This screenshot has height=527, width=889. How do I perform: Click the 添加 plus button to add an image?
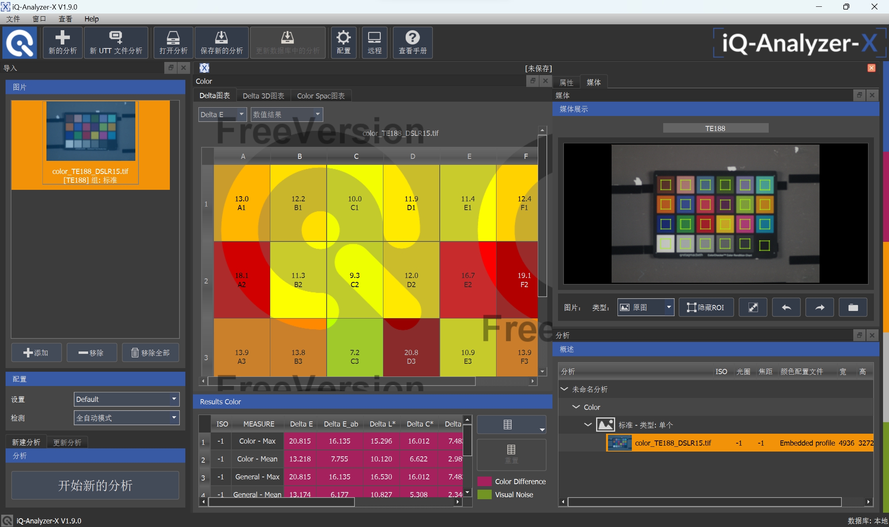pos(36,353)
